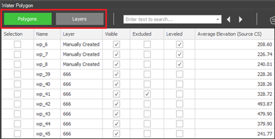This screenshot has width=275, height=139.
Task: Sort by the Visible column header
Action: [116, 34]
